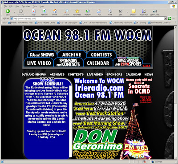Click the show schedule panel's vertical scrollbar
The image size is (178, 164).
[x=70, y=121]
